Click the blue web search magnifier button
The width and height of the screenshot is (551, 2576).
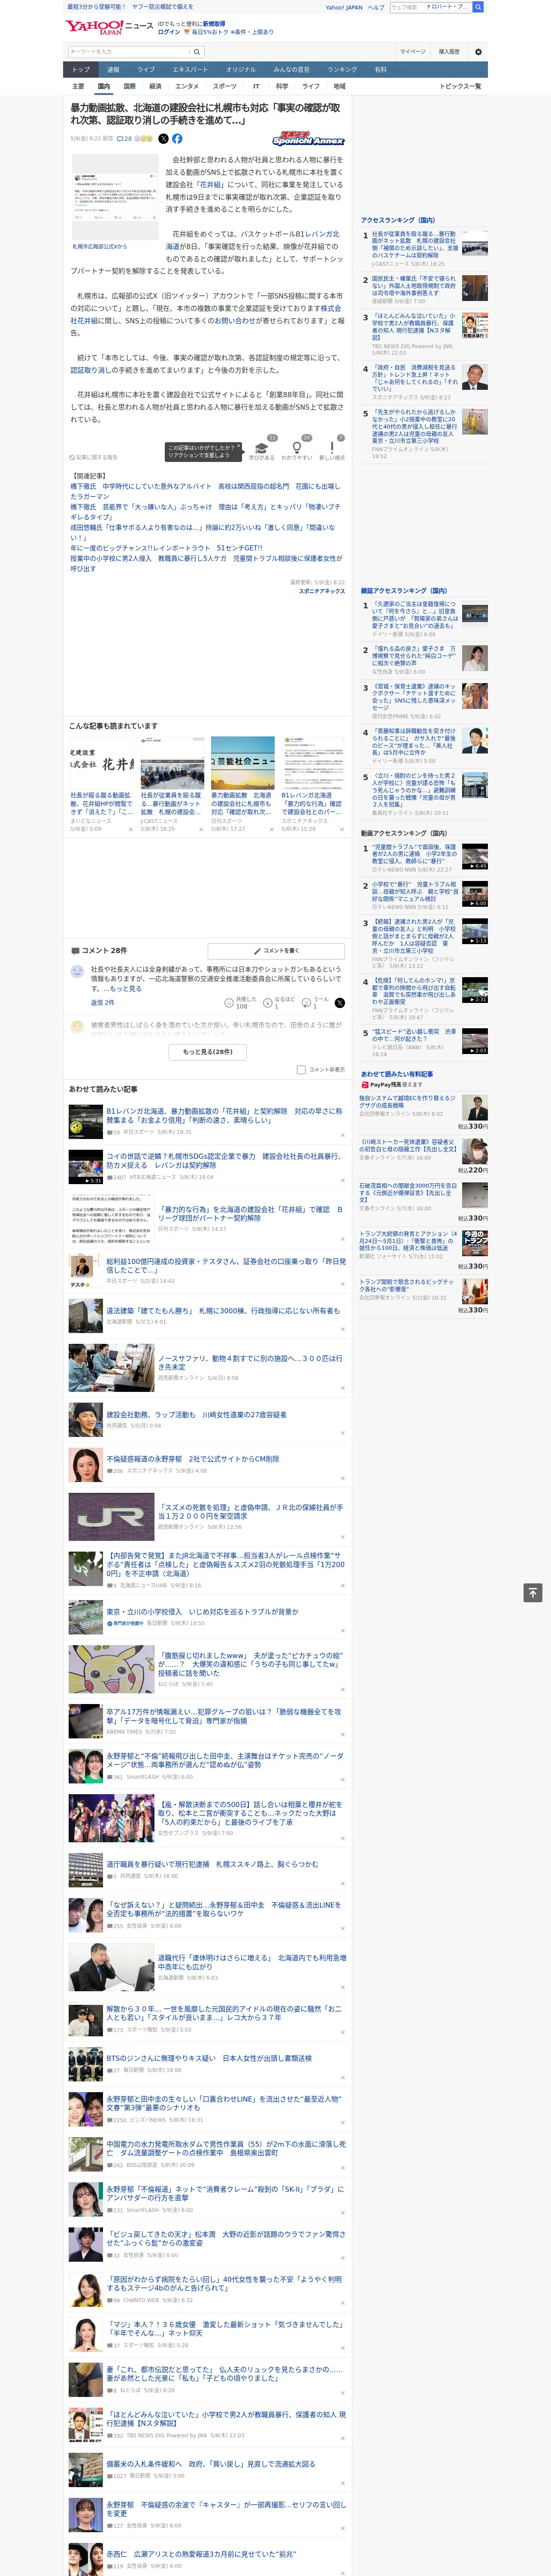[478, 7]
